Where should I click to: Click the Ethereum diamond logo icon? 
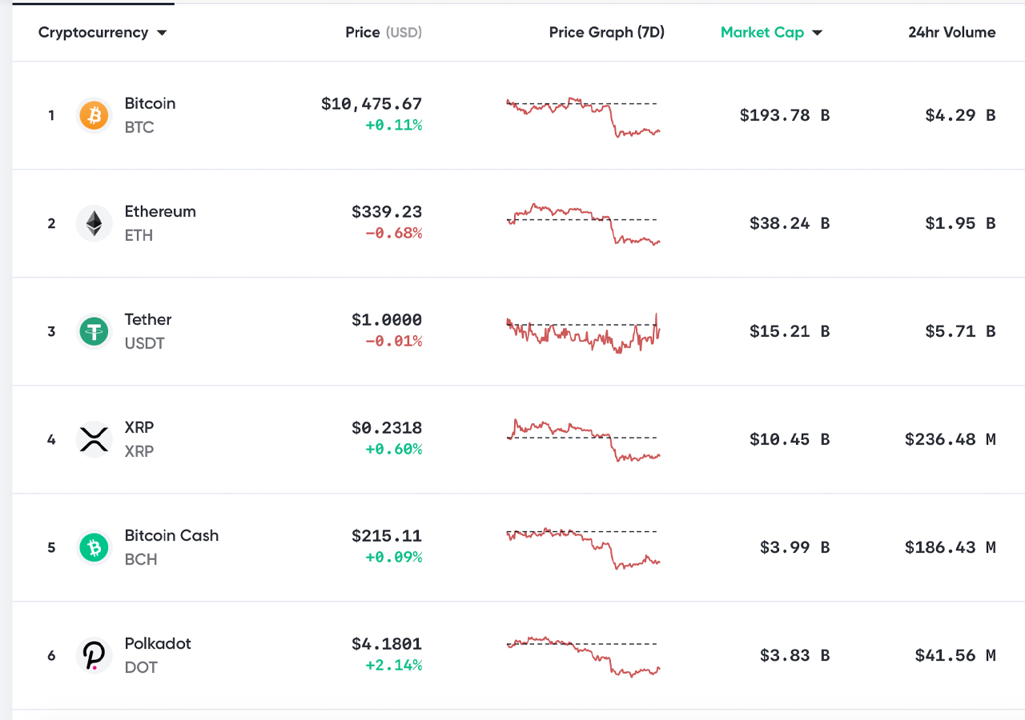pyautogui.click(x=94, y=224)
